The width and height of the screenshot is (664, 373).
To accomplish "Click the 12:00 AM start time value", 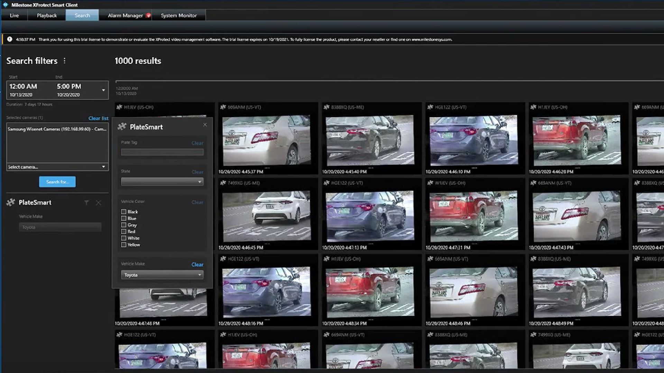I will 23,86.
